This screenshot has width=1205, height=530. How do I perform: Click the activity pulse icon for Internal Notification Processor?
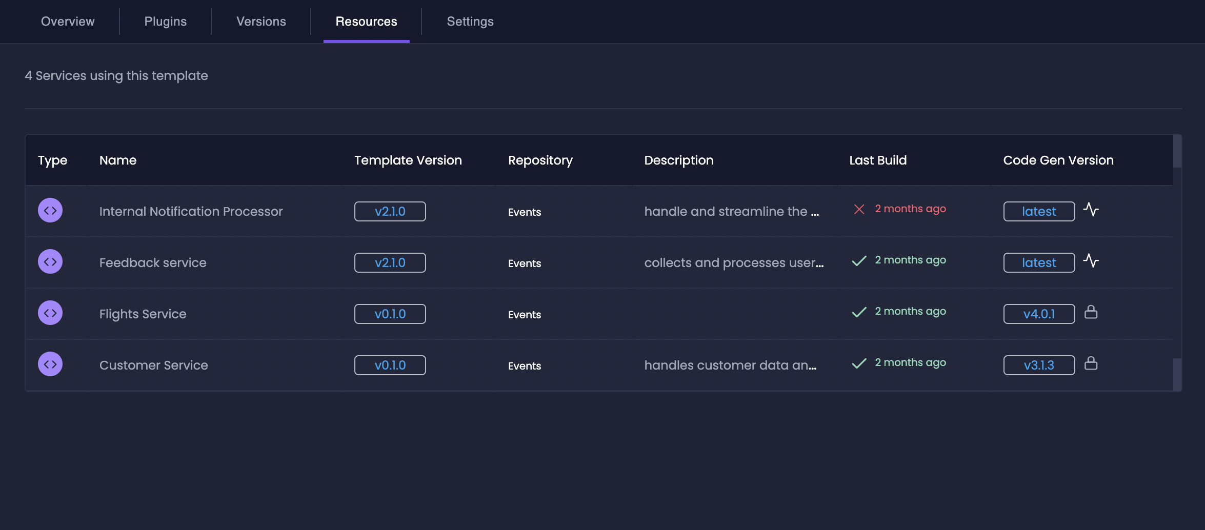click(x=1091, y=210)
